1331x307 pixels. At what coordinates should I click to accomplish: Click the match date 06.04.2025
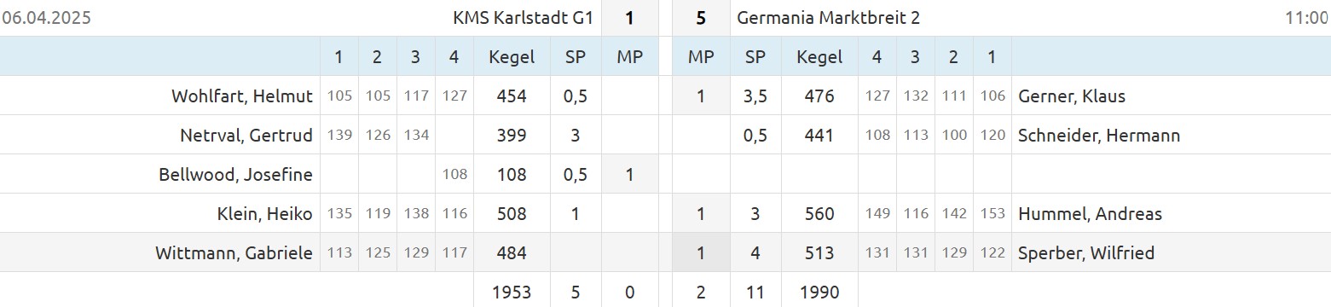[x=47, y=18]
